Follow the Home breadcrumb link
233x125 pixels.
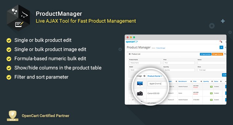coord(153,48)
